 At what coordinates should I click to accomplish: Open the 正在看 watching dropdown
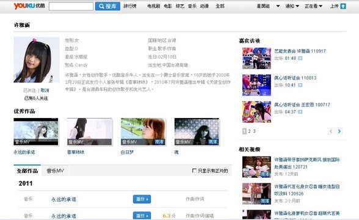(x=313, y=6)
